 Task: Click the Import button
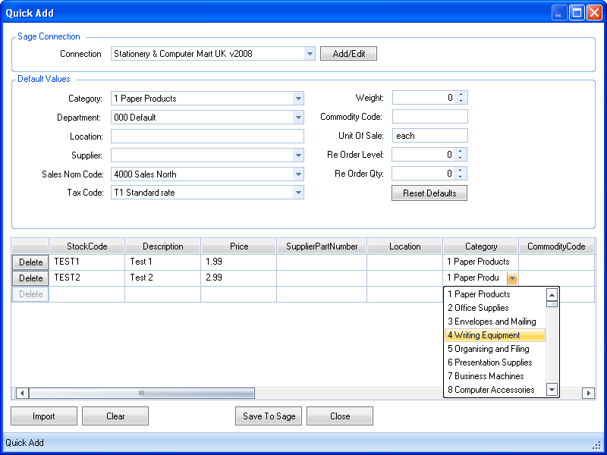point(44,416)
